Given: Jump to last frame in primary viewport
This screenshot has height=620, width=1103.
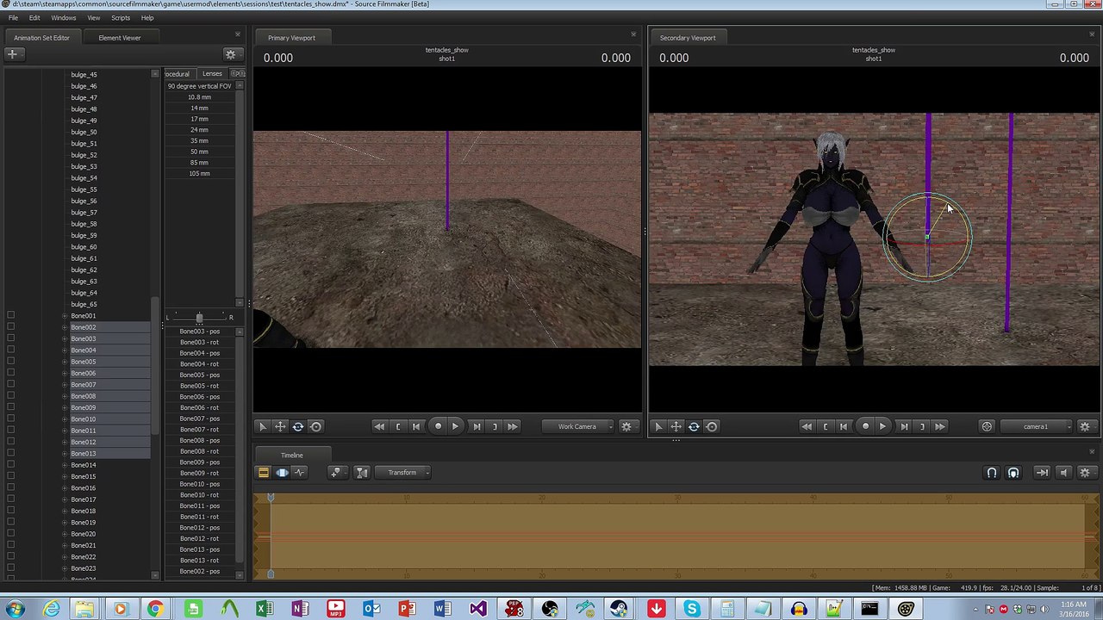Looking at the screenshot, I should coord(513,426).
